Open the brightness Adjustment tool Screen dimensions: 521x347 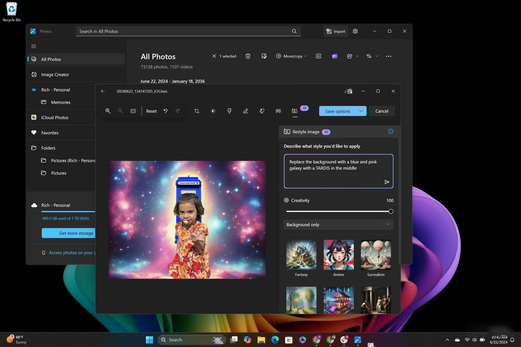tap(213, 111)
